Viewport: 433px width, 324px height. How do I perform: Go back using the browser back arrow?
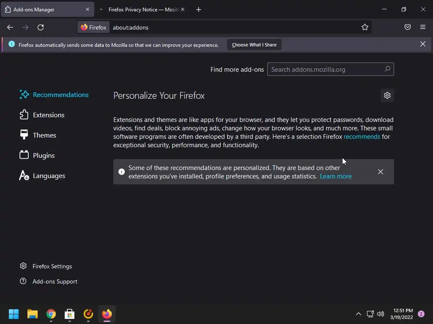tap(10, 27)
